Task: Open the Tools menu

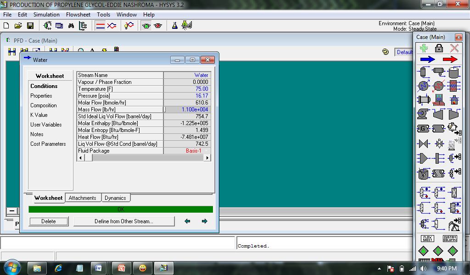Action: (103, 15)
